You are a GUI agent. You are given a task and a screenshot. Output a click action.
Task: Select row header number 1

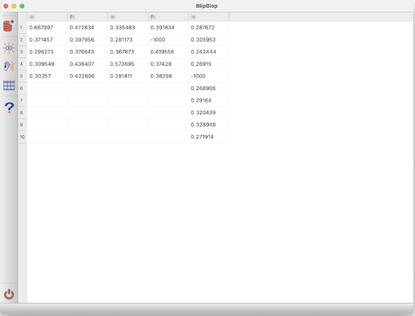point(21,28)
